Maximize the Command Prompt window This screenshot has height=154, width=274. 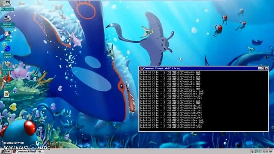[262, 68]
